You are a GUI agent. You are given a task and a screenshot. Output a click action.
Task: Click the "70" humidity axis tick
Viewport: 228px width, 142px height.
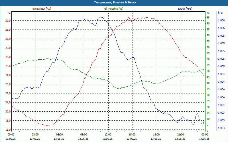208,47
